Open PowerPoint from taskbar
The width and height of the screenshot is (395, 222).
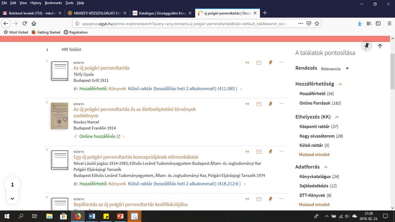point(120,216)
